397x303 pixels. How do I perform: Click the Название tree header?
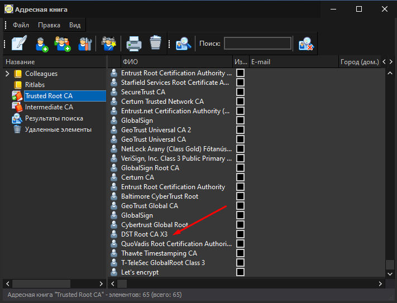click(54, 62)
